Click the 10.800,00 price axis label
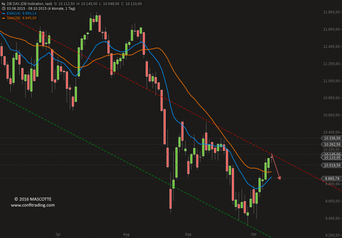 pyautogui.click(x=331, y=98)
